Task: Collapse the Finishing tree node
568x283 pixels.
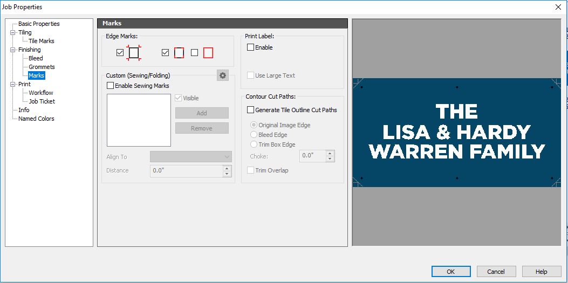Action: (13, 50)
